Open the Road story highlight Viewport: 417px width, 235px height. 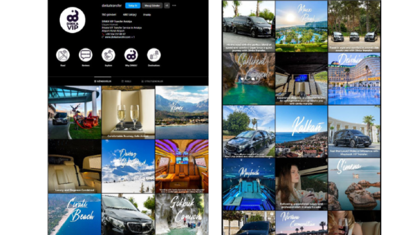[63, 55]
